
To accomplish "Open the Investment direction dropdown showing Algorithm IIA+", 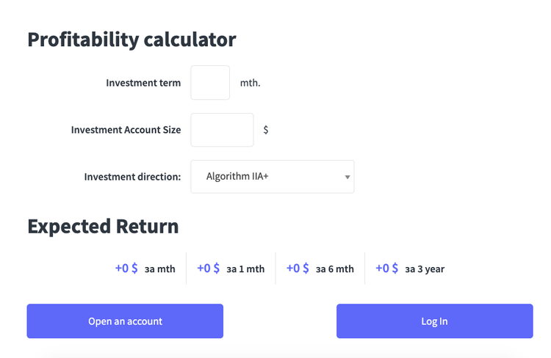I will [272, 177].
